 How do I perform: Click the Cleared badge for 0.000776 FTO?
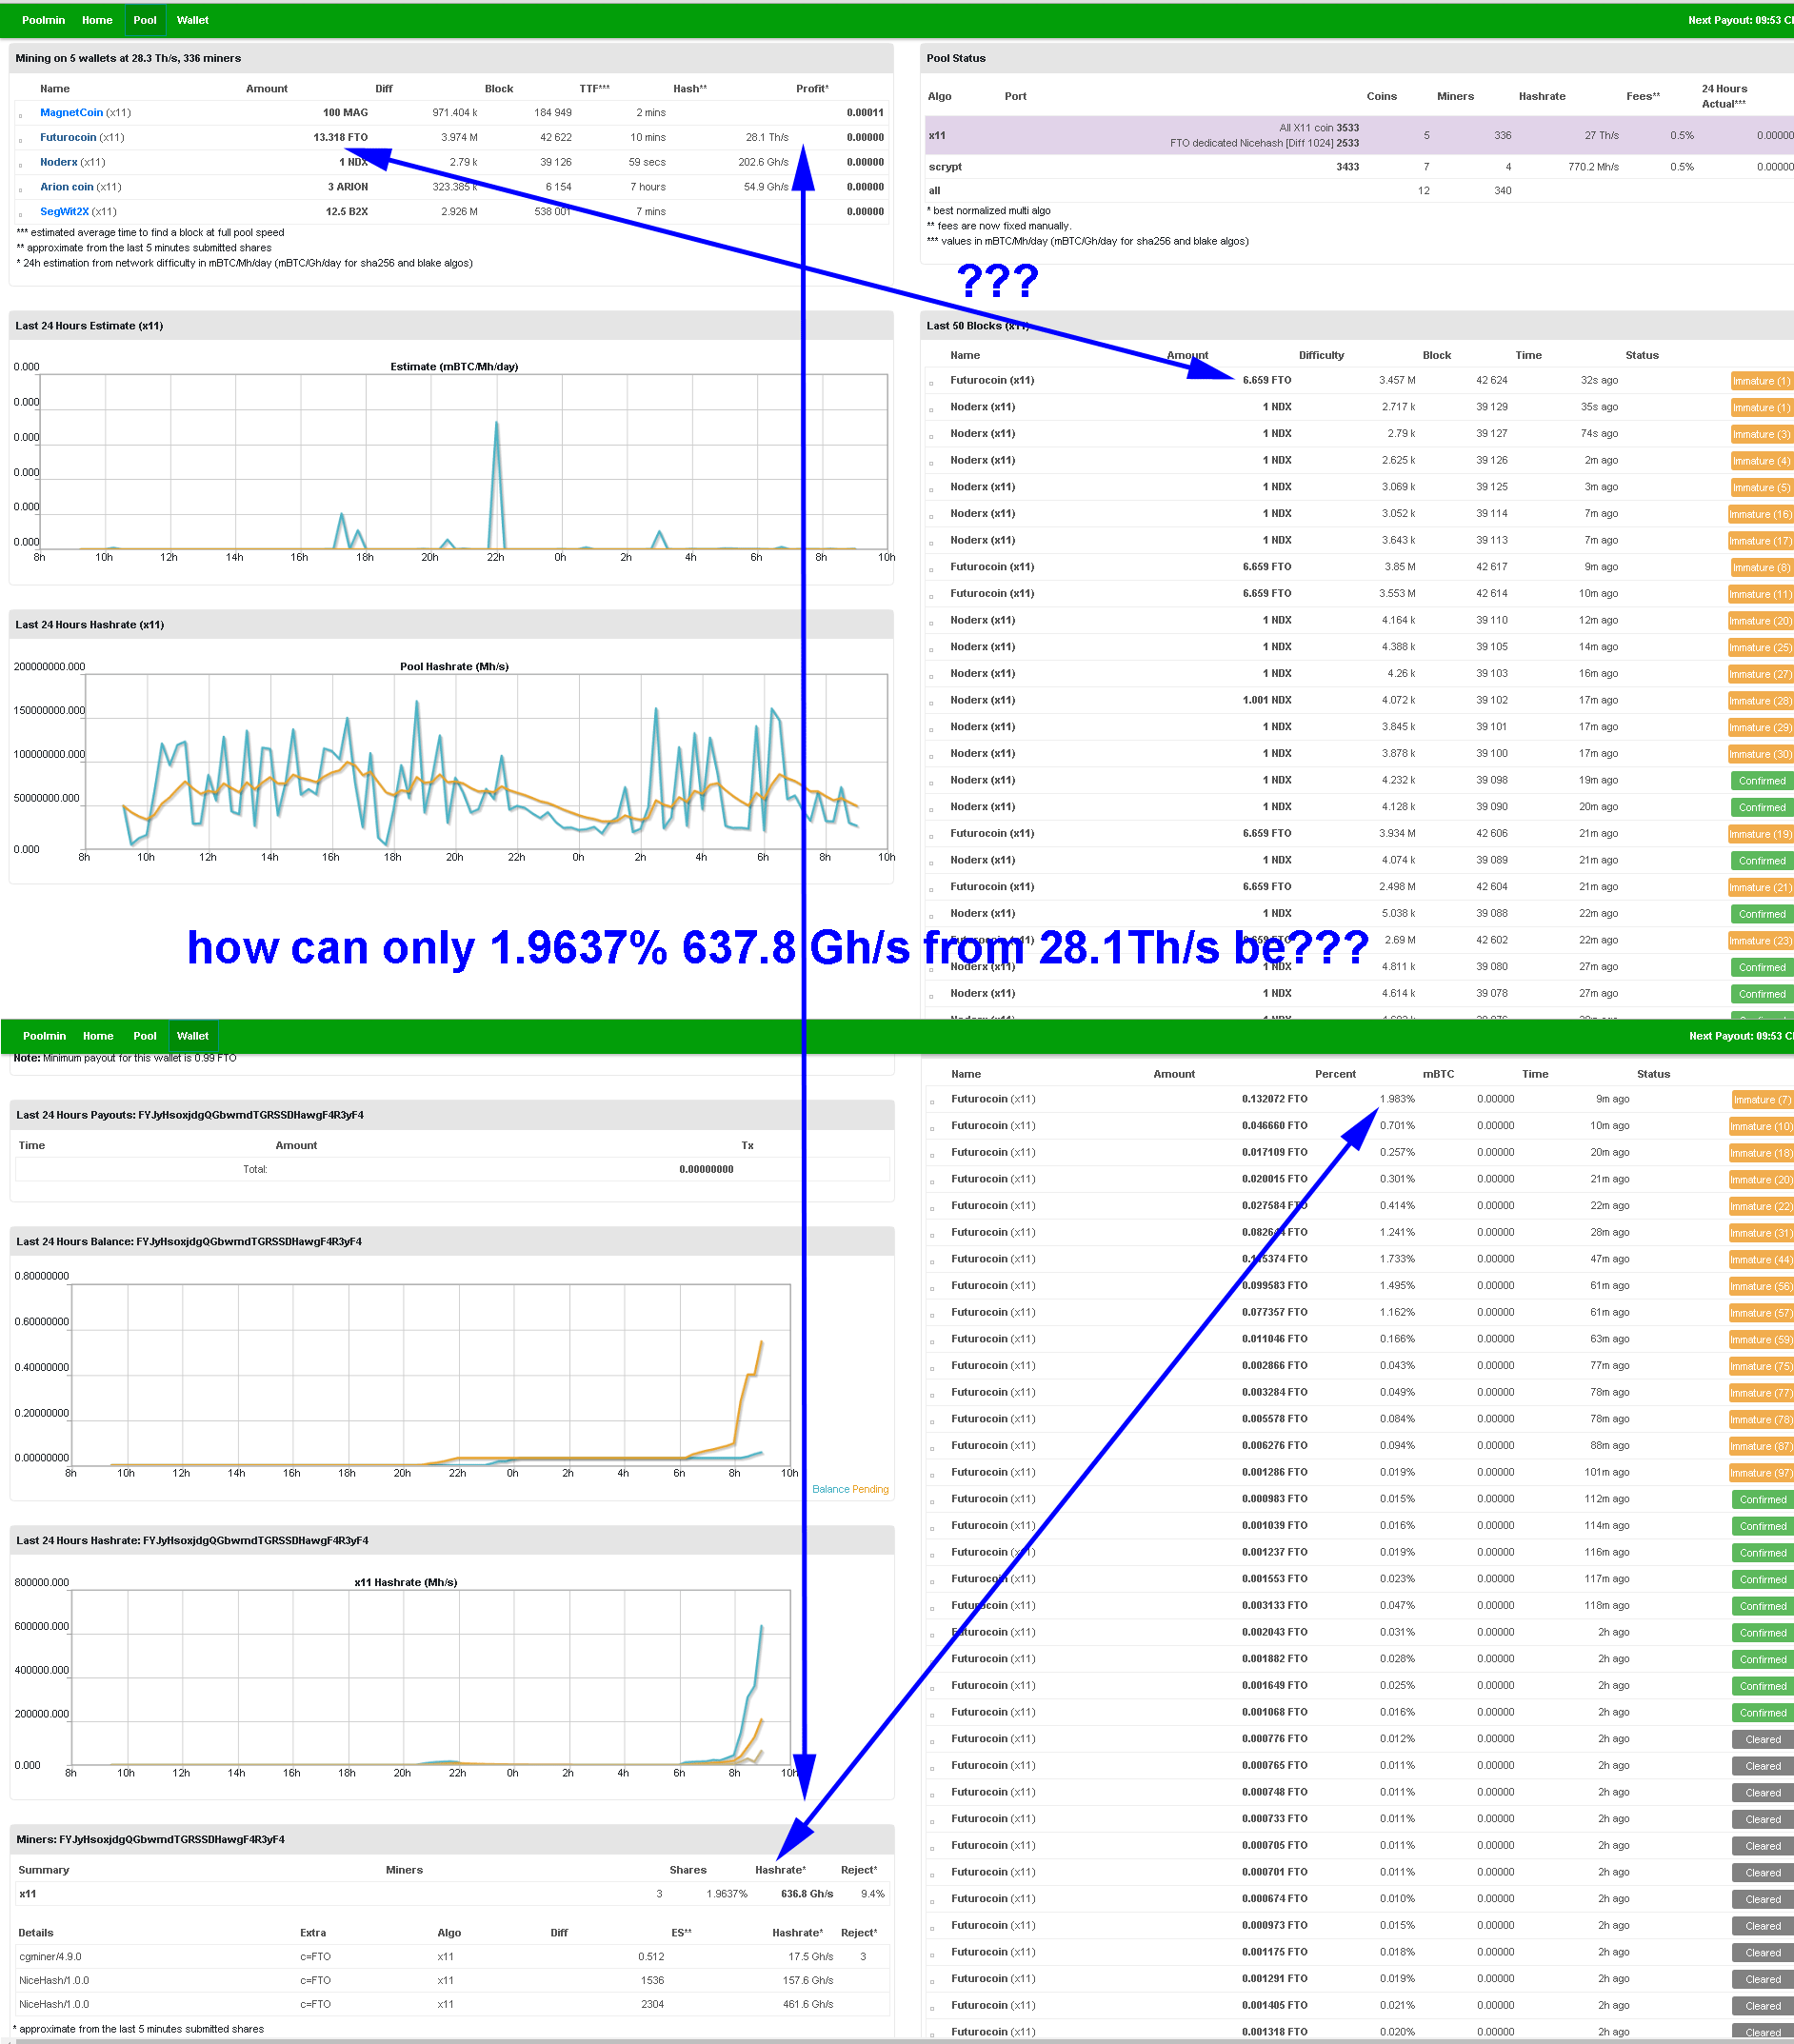1763,1740
